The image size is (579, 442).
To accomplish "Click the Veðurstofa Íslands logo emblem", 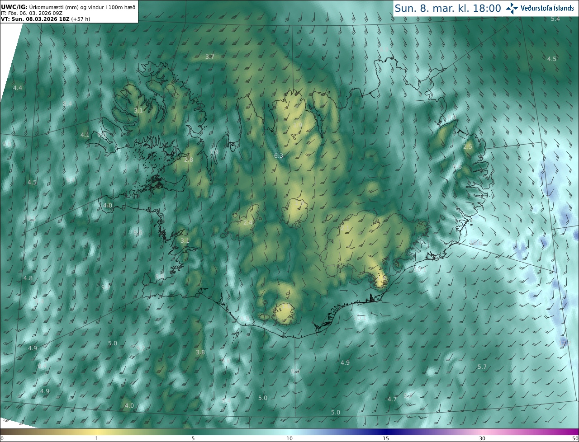I will pos(512,8).
